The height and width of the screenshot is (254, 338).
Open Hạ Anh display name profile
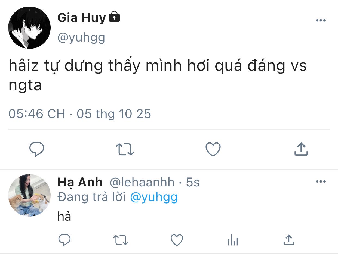click(80, 182)
